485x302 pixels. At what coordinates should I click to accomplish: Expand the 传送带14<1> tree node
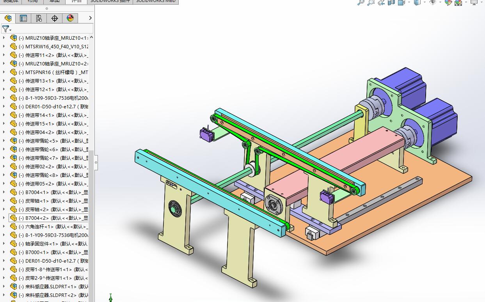point(4,115)
